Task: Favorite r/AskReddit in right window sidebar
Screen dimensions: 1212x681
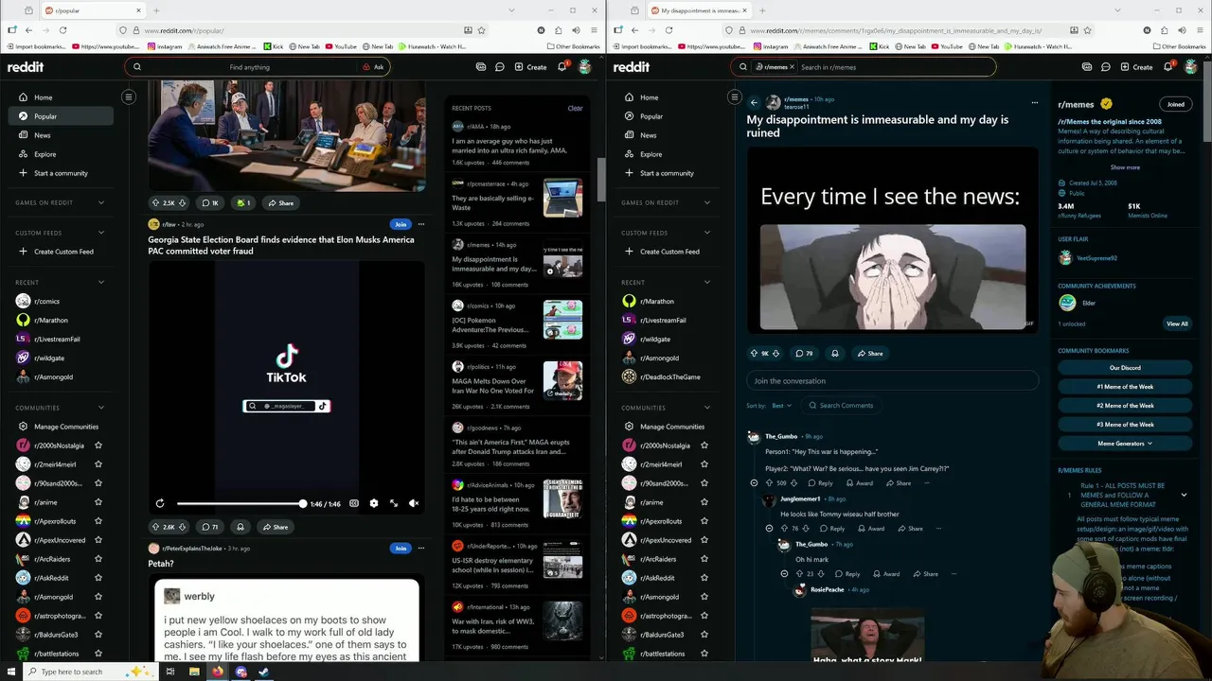Action: click(704, 578)
